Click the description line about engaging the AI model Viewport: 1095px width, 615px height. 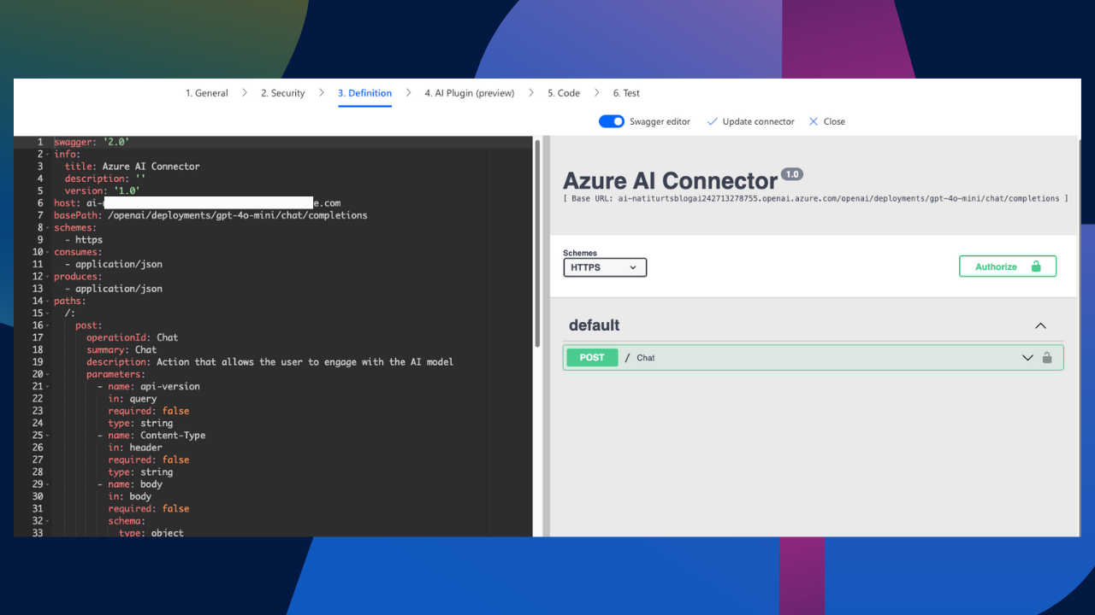(269, 362)
